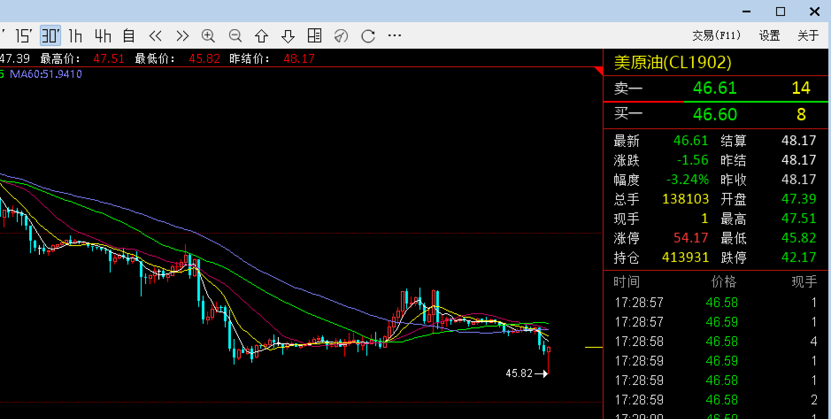Click the double-left arrow to scroll chart back
This screenshot has width=831, height=419.
point(156,36)
